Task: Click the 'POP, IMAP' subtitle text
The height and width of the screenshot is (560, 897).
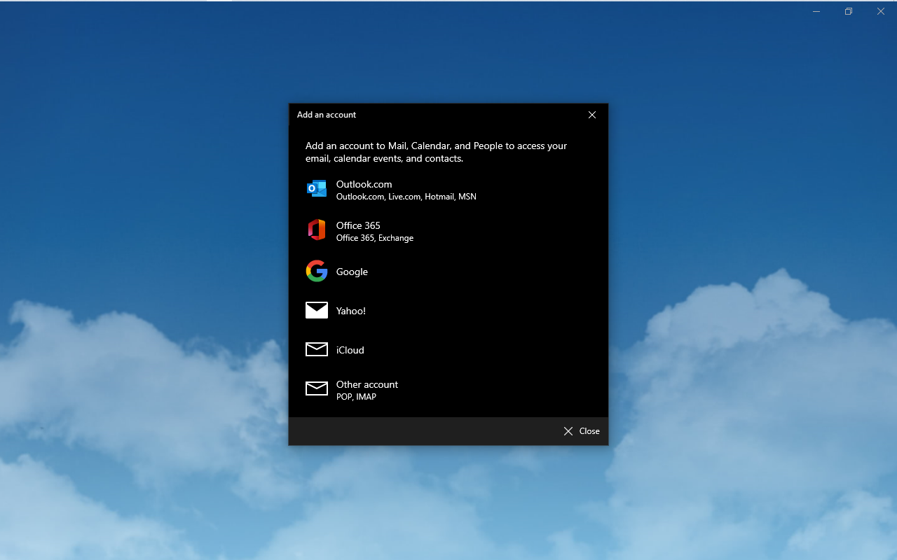Action: click(356, 397)
